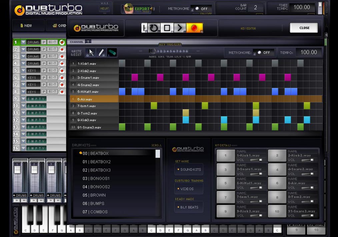Open track 1 dropdown arrow

[x=23, y=42]
